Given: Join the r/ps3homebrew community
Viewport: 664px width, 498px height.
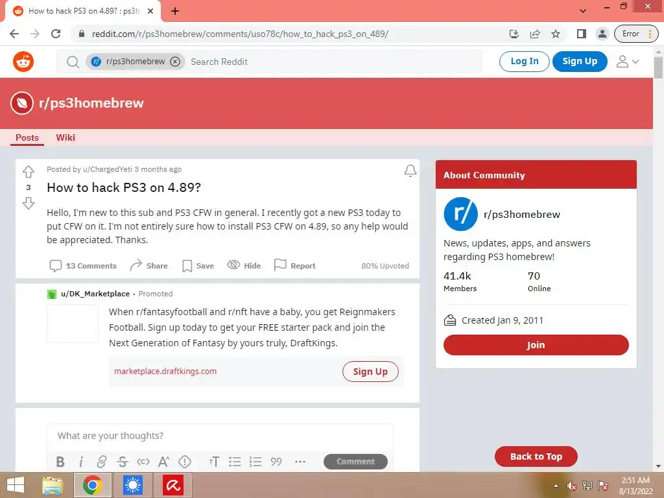Looking at the screenshot, I should [536, 345].
